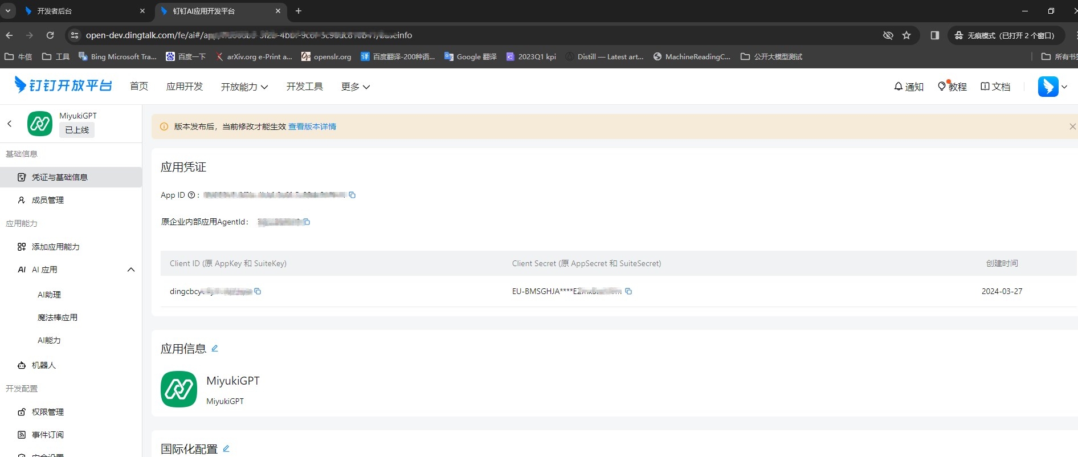Go back in browser history
The image size is (1078, 457).
coord(10,35)
